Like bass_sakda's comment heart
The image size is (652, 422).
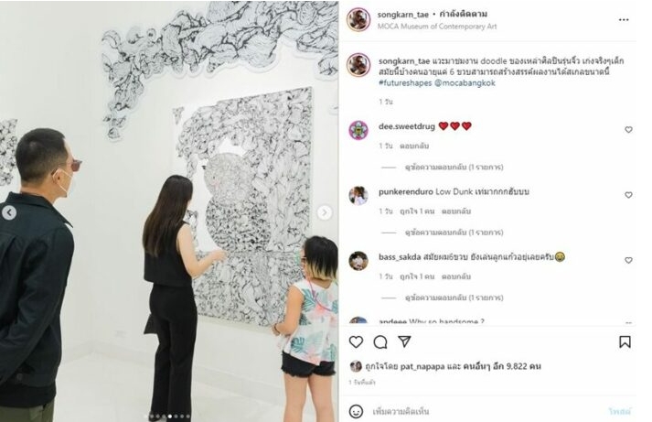click(x=628, y=260)
